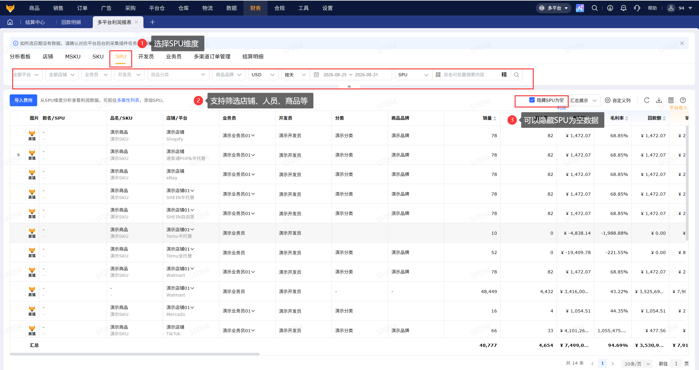
Task: Toggle the 隐藏SPU为空 checkbox
Action: (532, 100)
